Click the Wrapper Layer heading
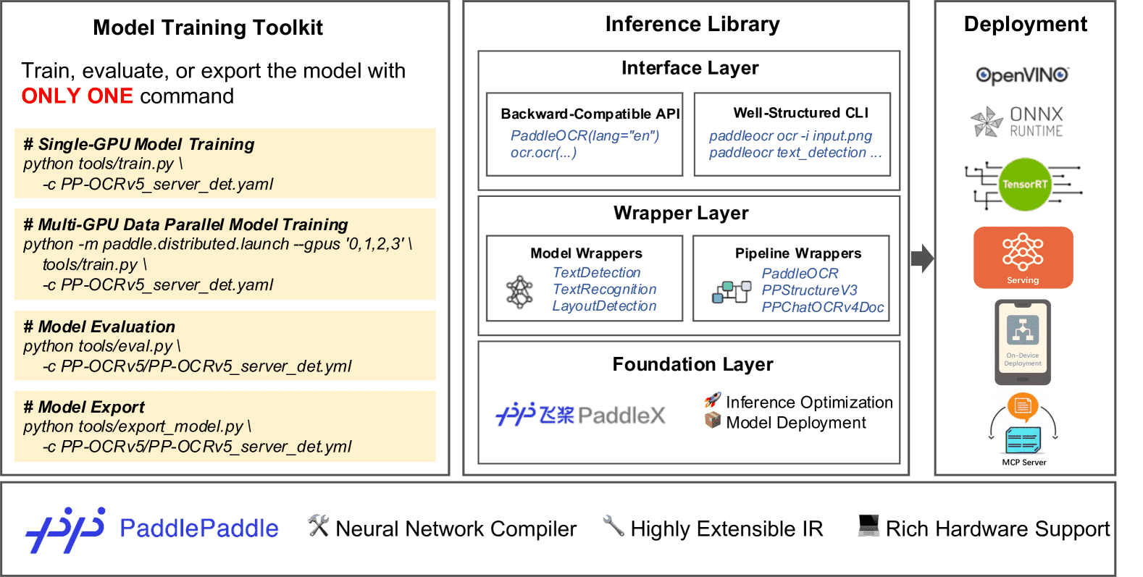Viewport: 1143px width, 577px height. [681, 214]
